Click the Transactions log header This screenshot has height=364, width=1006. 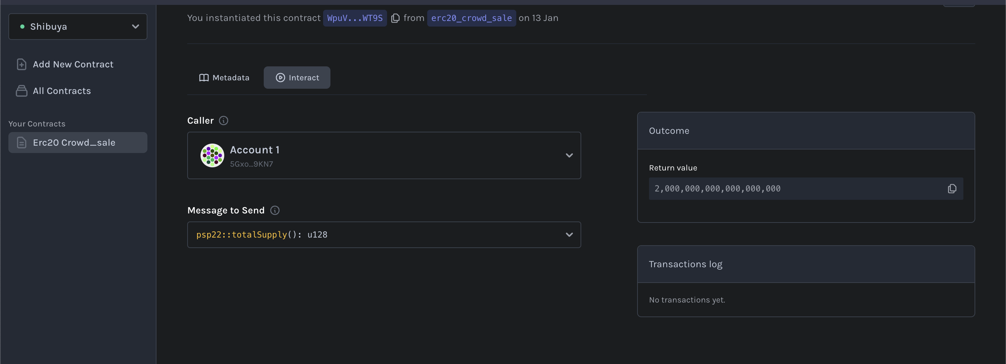(x=805, y=264)
